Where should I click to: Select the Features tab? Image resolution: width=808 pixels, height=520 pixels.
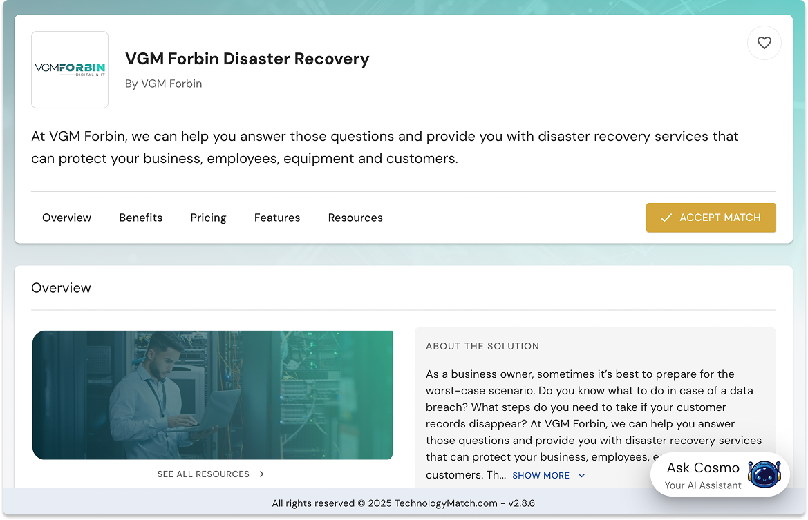click(x=277, y=218)
